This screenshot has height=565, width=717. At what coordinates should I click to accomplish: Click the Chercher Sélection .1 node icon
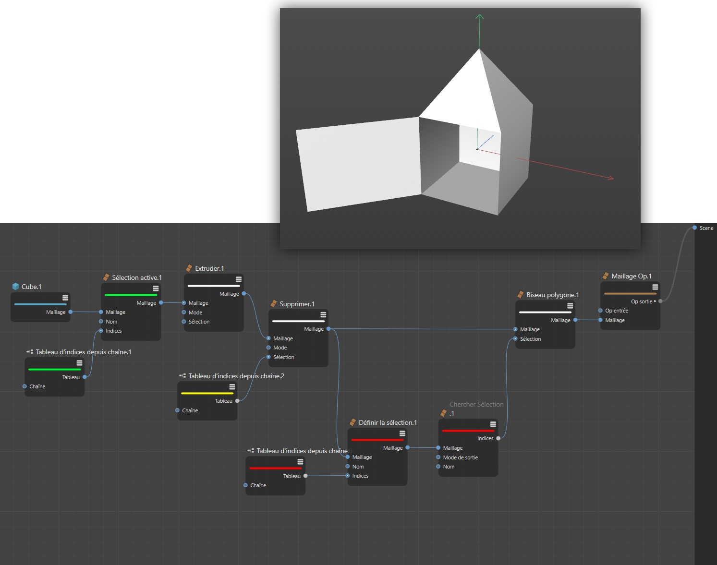(x=444, y=413)
